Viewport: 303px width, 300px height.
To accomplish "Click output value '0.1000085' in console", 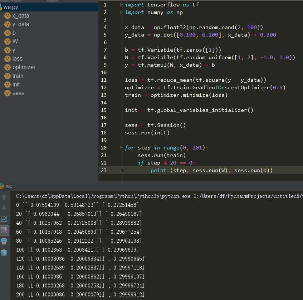I will tap(49, 277).
